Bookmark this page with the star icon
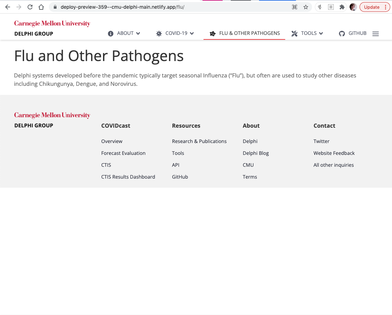The width and height of the screenshot is (392, 315). pos(305,7)
